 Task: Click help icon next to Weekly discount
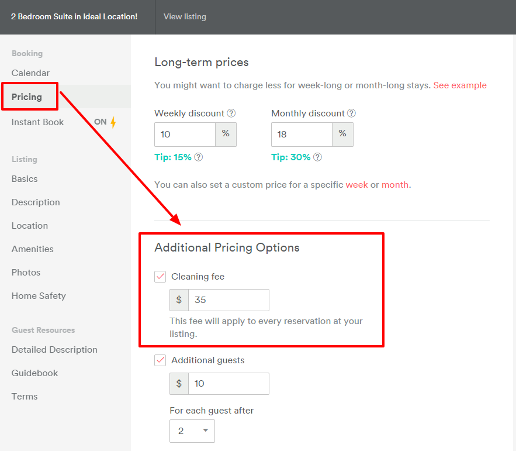[x=231, y=113]
